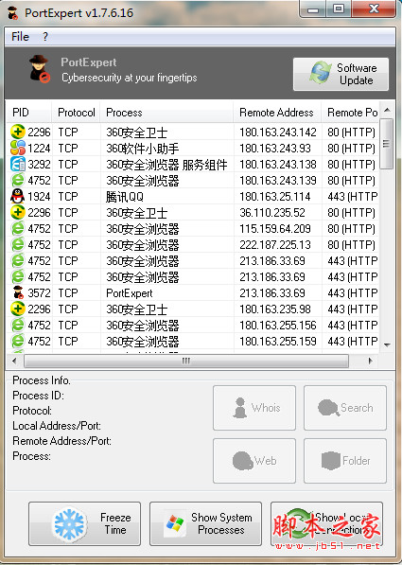Click browser icon in row 115.159.64.209
402x565 pixels.
click(18, 228)
